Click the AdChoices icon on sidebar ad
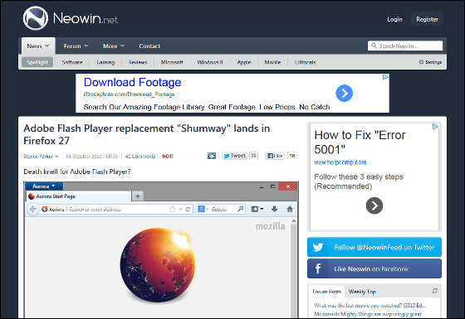465x319 pixels. tap(435, 126)
